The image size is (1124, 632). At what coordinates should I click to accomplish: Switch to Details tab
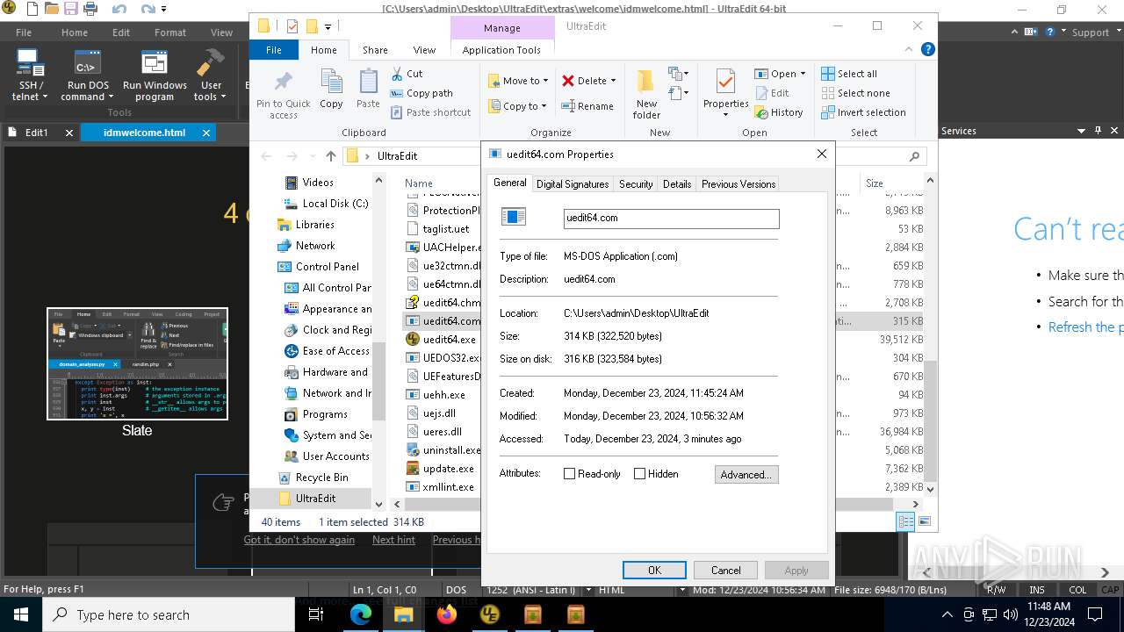(x=676, y=184)
